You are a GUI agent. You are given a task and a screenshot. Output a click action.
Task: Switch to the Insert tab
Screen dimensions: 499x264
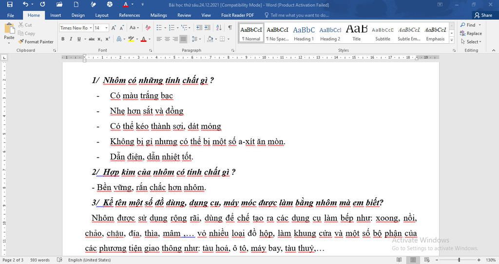[56, 15]
